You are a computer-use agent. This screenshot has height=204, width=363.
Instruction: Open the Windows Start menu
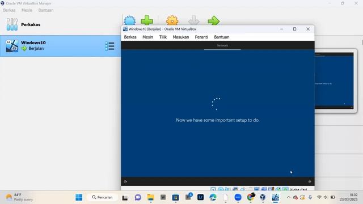tap(79, 197)
